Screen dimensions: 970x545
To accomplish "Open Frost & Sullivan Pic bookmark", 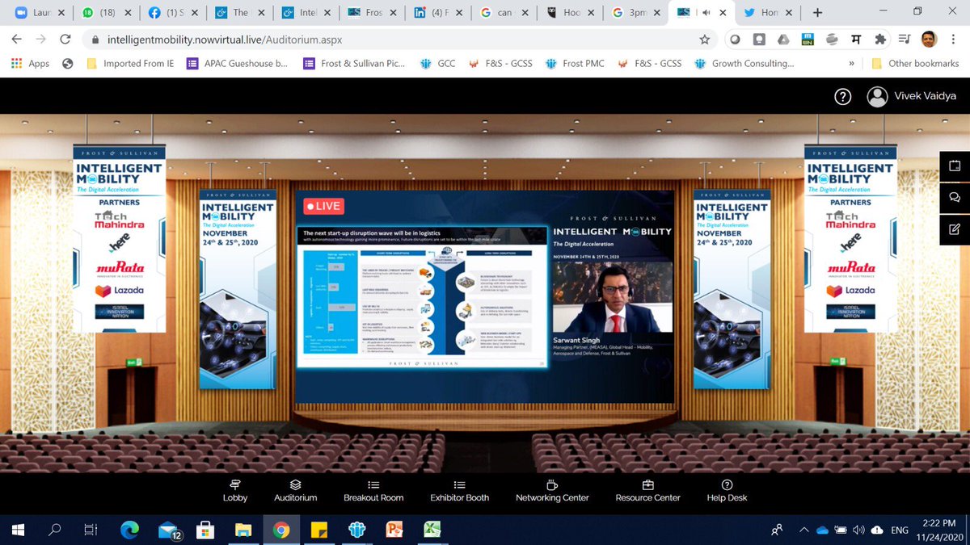I will pos(353,63).
